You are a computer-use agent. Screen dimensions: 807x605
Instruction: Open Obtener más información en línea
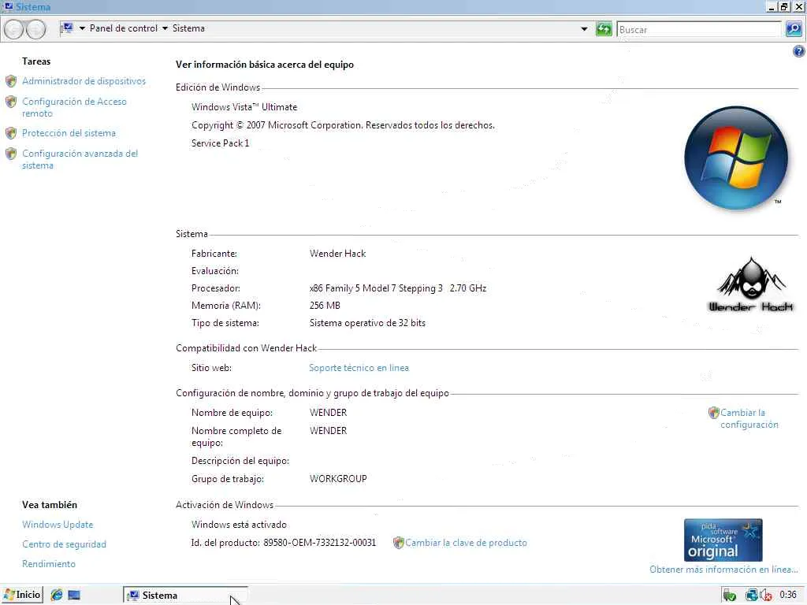click(723, 570)
